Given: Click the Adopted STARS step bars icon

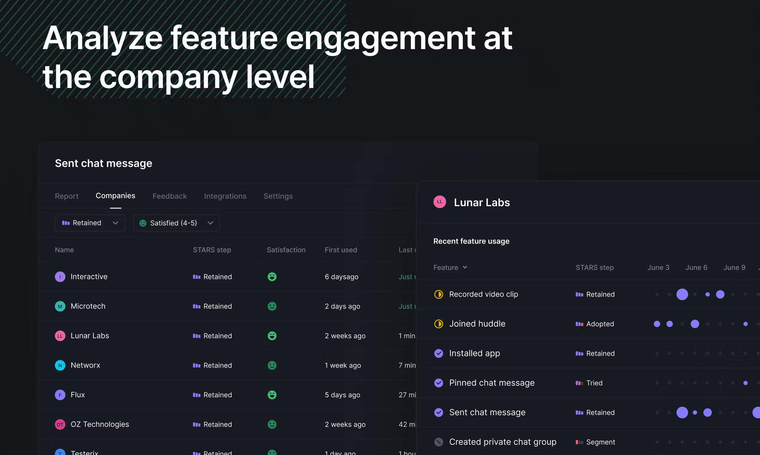Looking at the screenshot, I should tap(579, 324).
